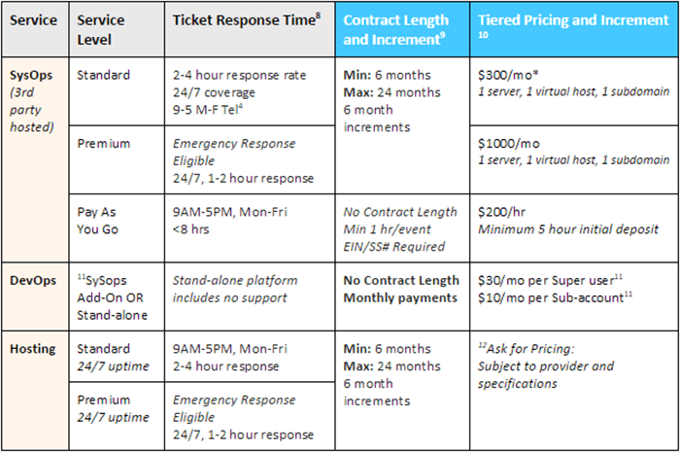
Task: Click the No Contract Length Monthly payments cell
Action: [401, 289]
